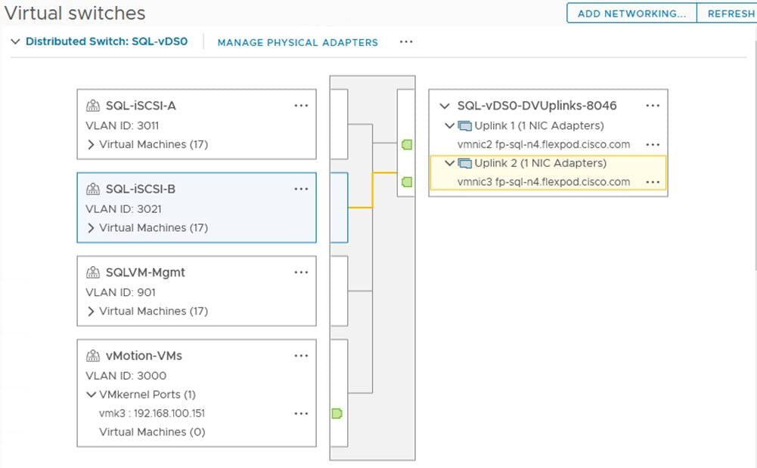The width and height of the screenshot is (757, 468).
Task: Select vmk3 : 192.168.100.151 entry
Action: click(x=152, y=413)
